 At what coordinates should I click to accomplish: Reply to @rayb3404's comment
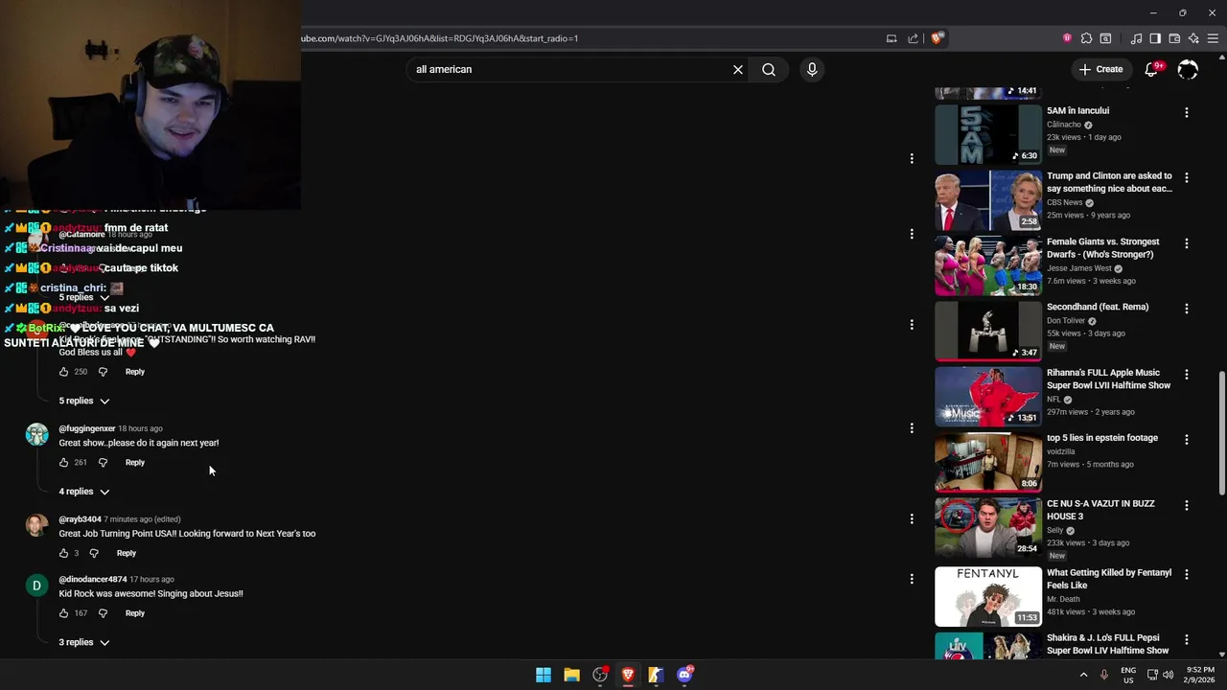[x=127, y=553]
